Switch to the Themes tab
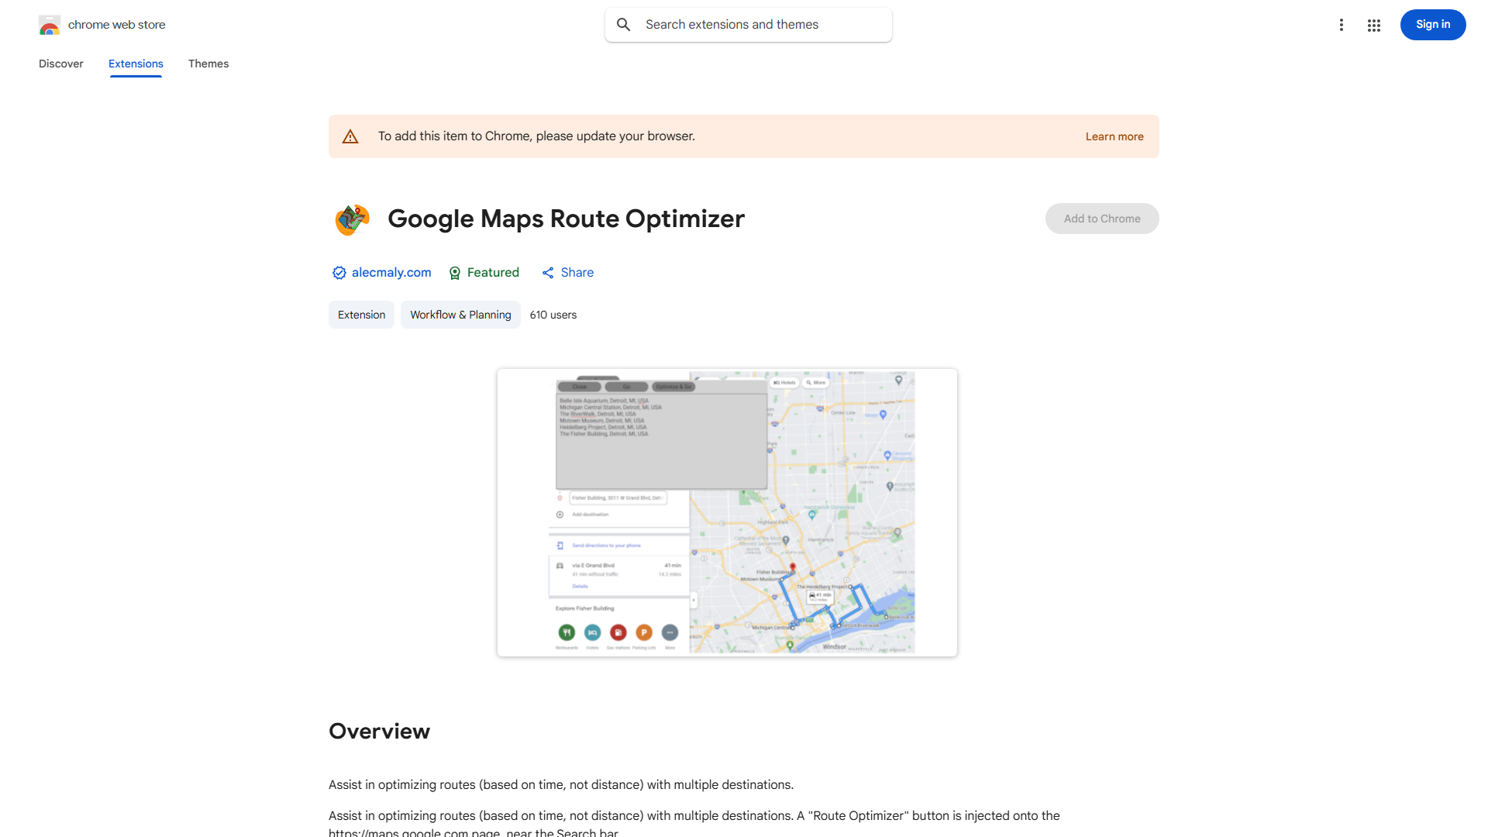The height and width of the screenshot is (837, 1488). [x=208, y=64]
